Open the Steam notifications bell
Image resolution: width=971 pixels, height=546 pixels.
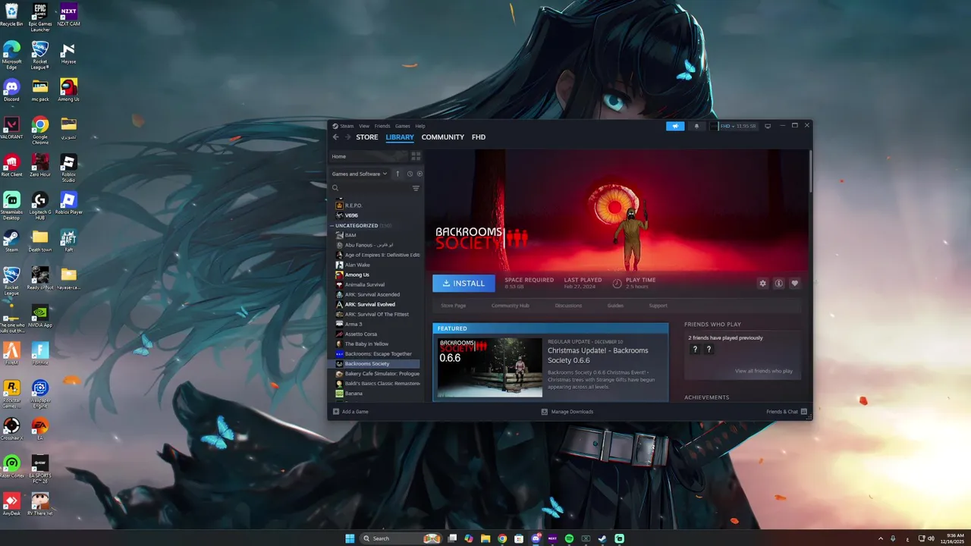696,126
